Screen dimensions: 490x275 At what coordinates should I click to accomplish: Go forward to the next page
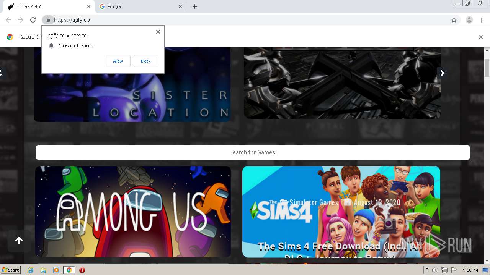[21, 20]
